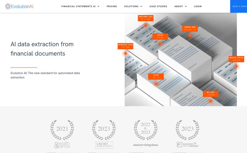Click the Net Debt orange tag
This screenshot has height=153, width=247.
[x=211, y=94]
